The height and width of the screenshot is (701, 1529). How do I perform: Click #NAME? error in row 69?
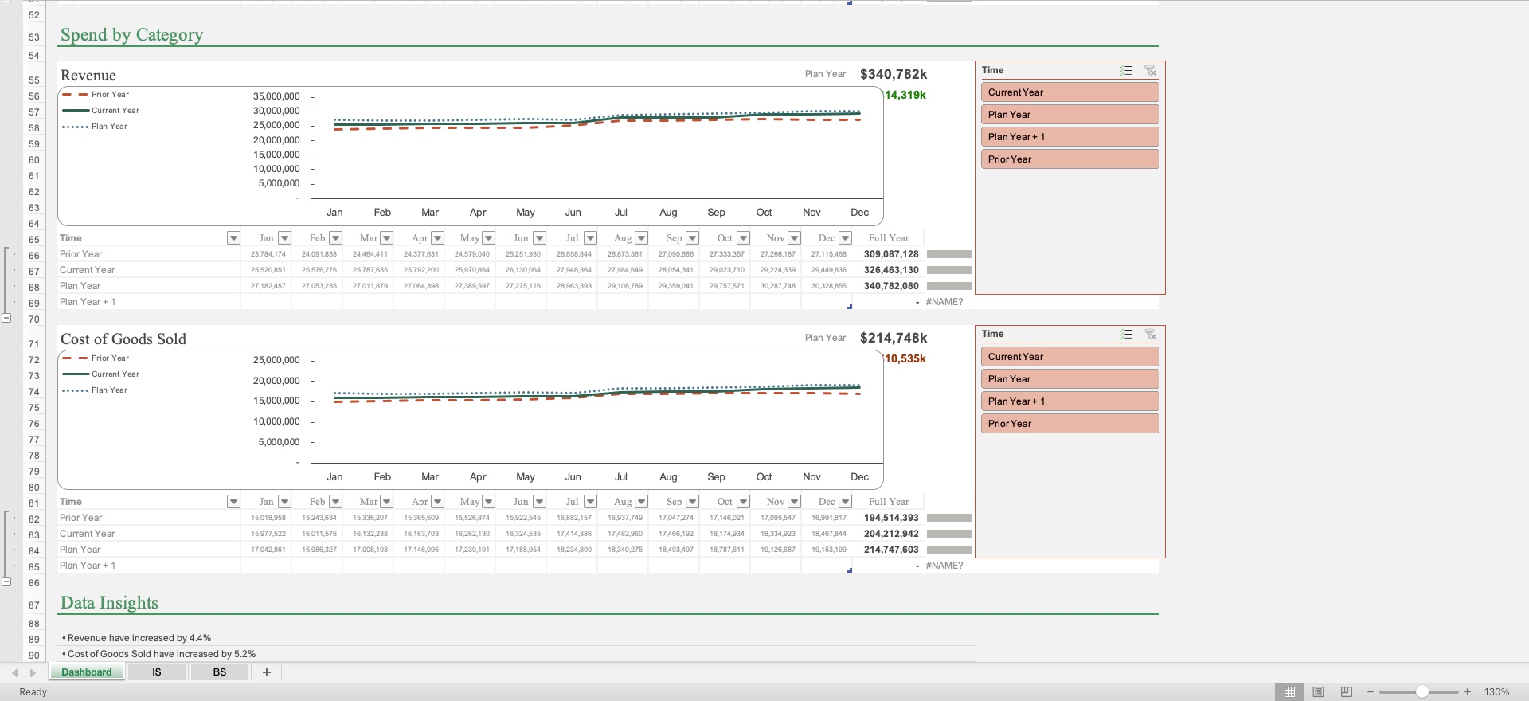point(944,302)
